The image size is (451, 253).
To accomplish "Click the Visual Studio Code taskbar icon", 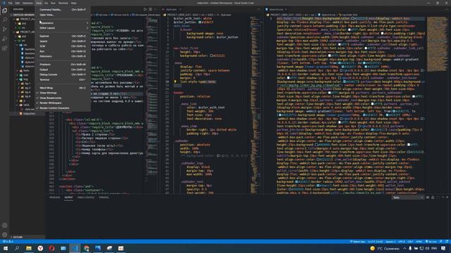I will point(75,248).
